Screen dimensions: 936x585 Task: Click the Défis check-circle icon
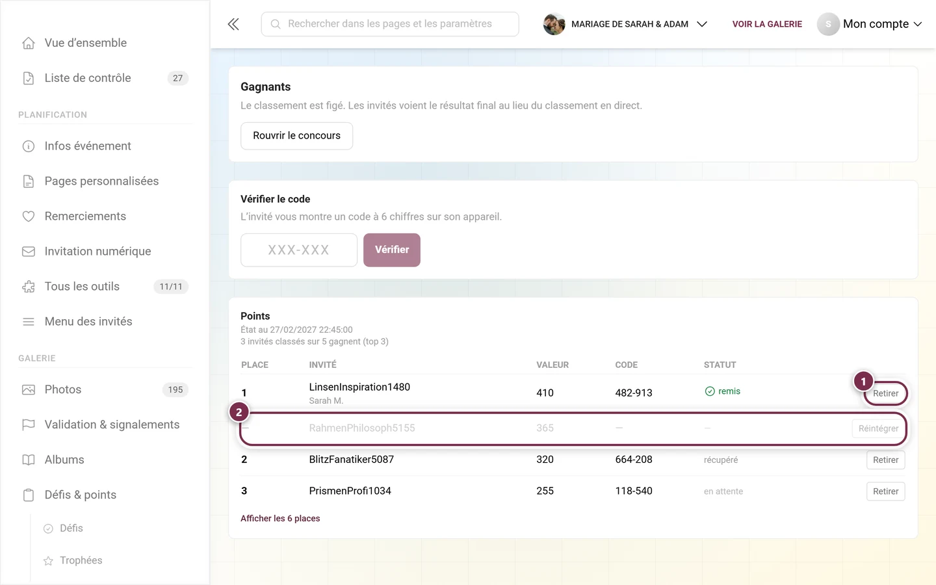click(48, 528)
